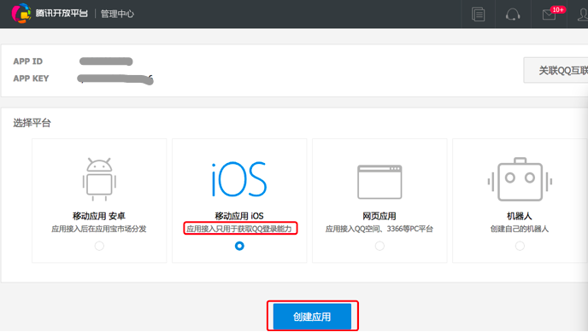Click the 腾讯开放平台 title text

tap(62, 14)
